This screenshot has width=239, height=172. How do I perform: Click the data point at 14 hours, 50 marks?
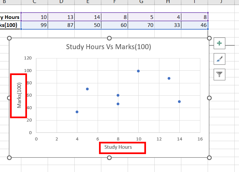coord(179,102)
